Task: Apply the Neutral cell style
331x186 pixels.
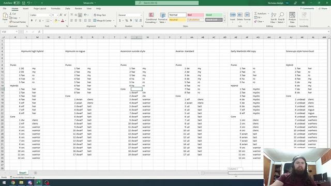Action: click(177, 20)
